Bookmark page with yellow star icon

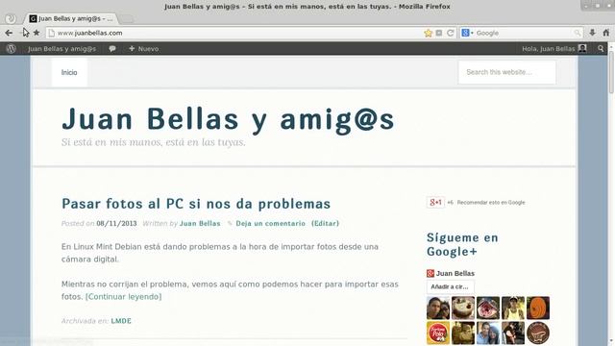[428, 33]
